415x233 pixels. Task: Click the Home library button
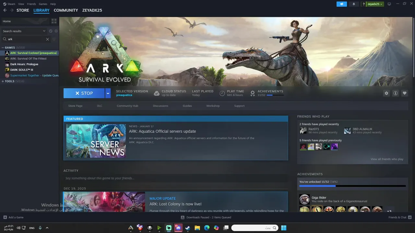pos(25,21)
